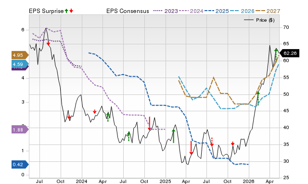The width and height of the screenshot is (308, 184).
Task: Click the dotted red surprise arrow after July 2025
Action: click(x=212, y=142)
